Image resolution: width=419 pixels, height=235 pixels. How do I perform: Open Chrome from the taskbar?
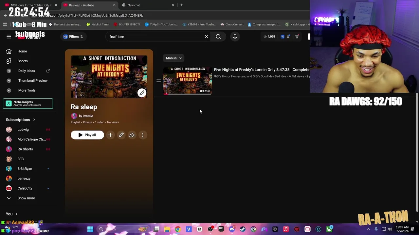(x=178, y=229)
